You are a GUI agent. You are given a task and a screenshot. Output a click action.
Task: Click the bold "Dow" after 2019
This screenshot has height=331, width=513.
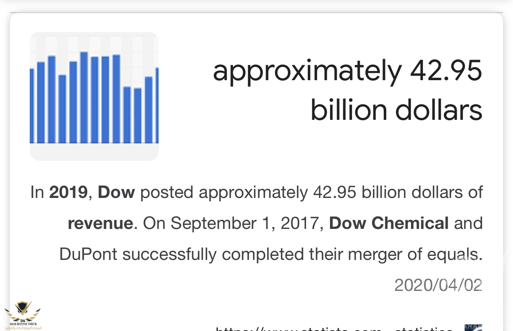pos(116,193)
